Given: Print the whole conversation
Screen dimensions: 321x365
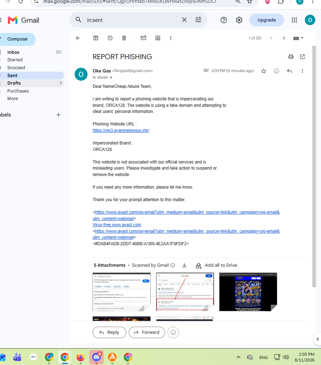Looking at the screenshot, I should [291, 57].
